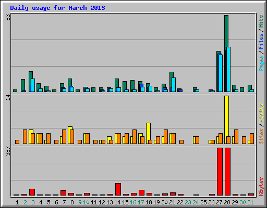Screen dimensions: 267x208
Task: Select the day '13' label on the x-axis
Action: [x=110, y=202]
